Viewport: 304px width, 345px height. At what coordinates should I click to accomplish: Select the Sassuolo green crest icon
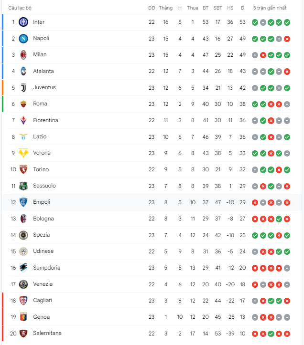pos(23,186)
